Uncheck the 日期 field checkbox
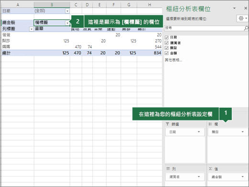This screenshot has width=249, height=187. click(x=167, y=37)
